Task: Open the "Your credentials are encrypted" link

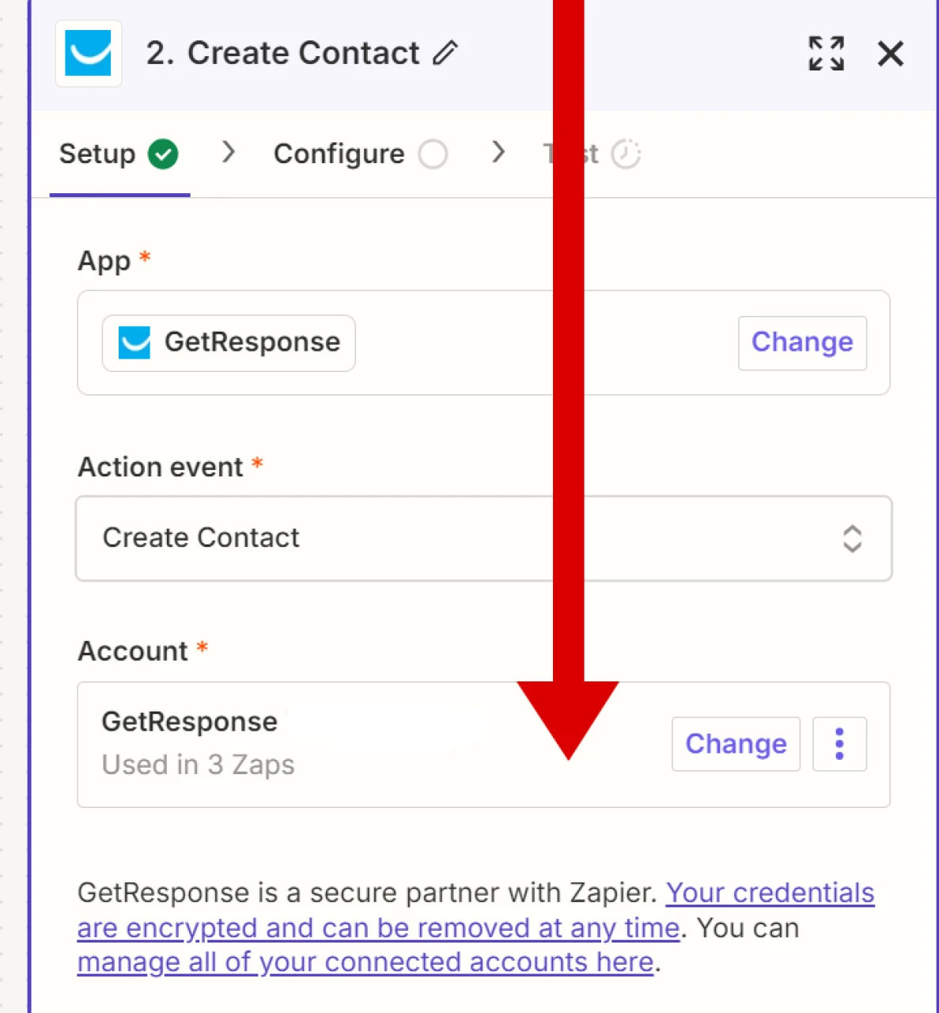Action: point(770,893)
